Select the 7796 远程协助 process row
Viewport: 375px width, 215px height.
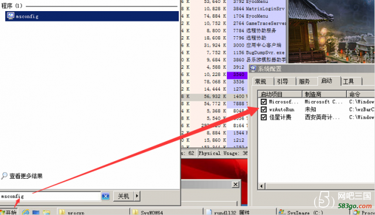click(x=233, y=38)
